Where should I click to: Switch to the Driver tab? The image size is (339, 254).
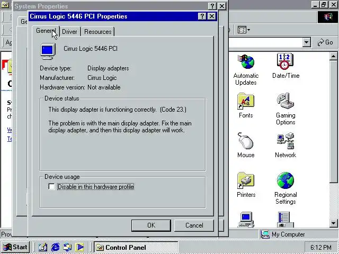click(x=69, y=32)
